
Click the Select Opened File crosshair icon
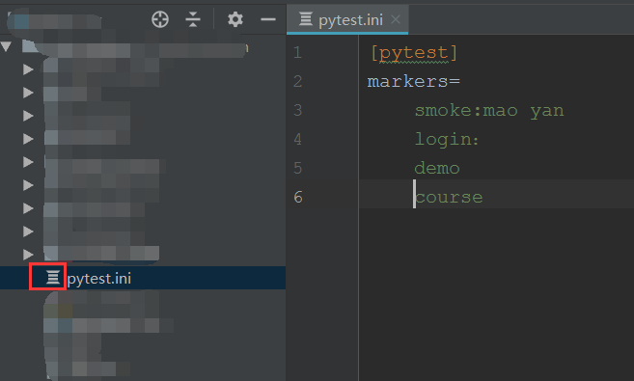[x=160, y=19]
